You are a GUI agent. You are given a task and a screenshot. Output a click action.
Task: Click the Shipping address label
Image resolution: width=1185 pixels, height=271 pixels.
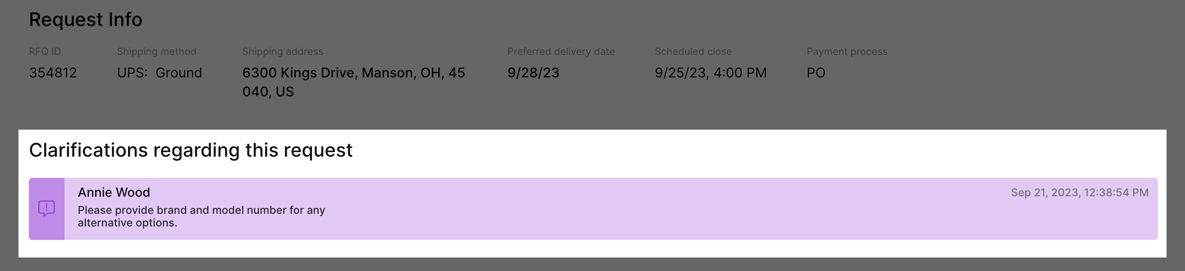pos(282,51)
